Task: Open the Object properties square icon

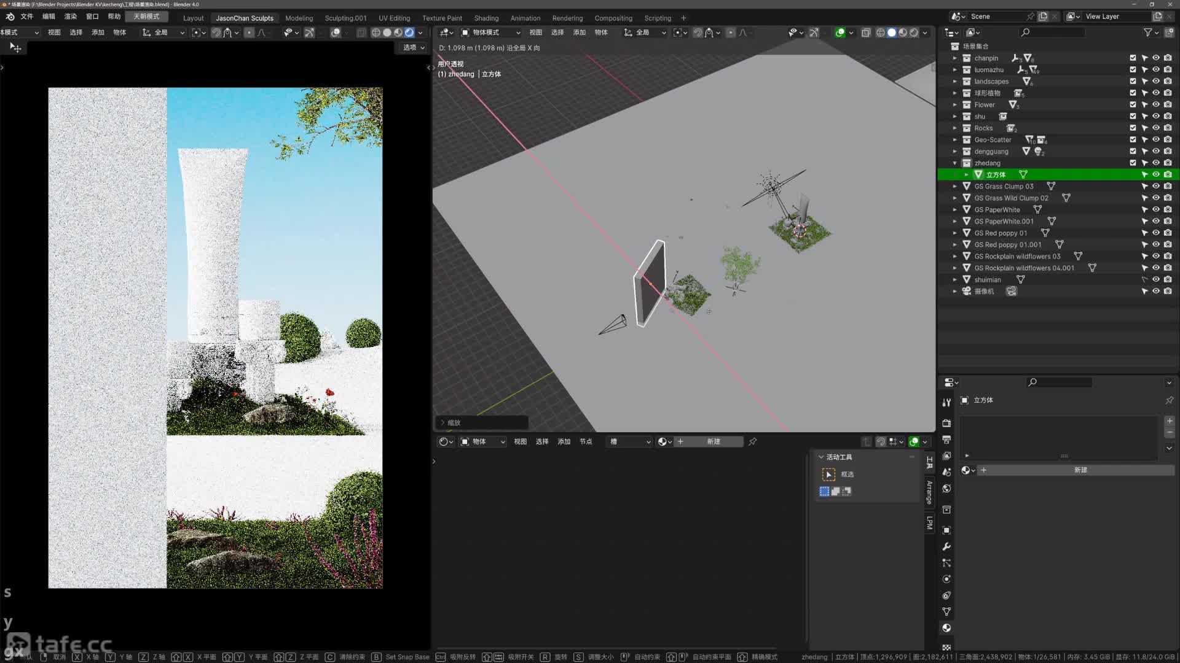Action: point(946,530)
